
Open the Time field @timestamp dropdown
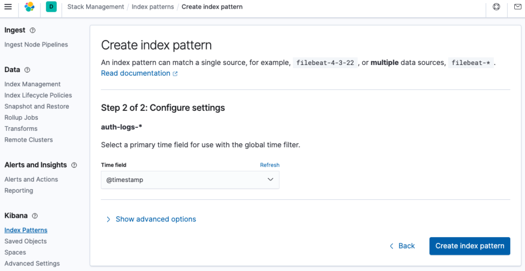tap(190, 180)
